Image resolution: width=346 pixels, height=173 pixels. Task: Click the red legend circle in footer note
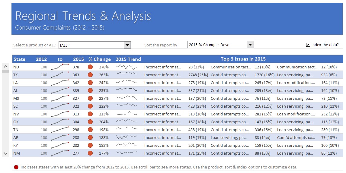pos(16,167)
